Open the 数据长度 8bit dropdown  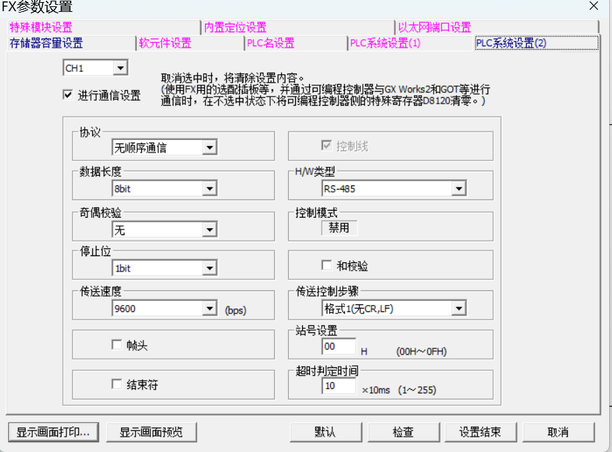pyautogui.click(x=208, y=188)
